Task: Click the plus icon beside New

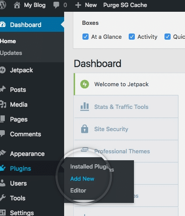Action: (x=78, y=5)
